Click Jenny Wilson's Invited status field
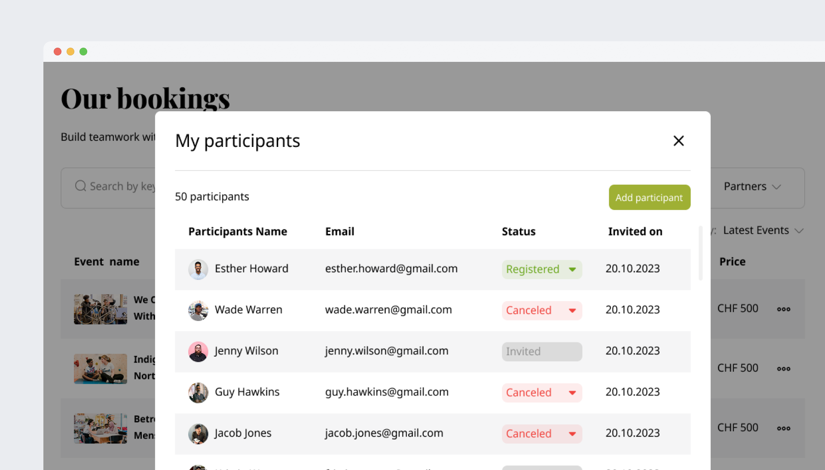Image resolution: width=825 pixels, height=470 pixels. tap(541, 351)
